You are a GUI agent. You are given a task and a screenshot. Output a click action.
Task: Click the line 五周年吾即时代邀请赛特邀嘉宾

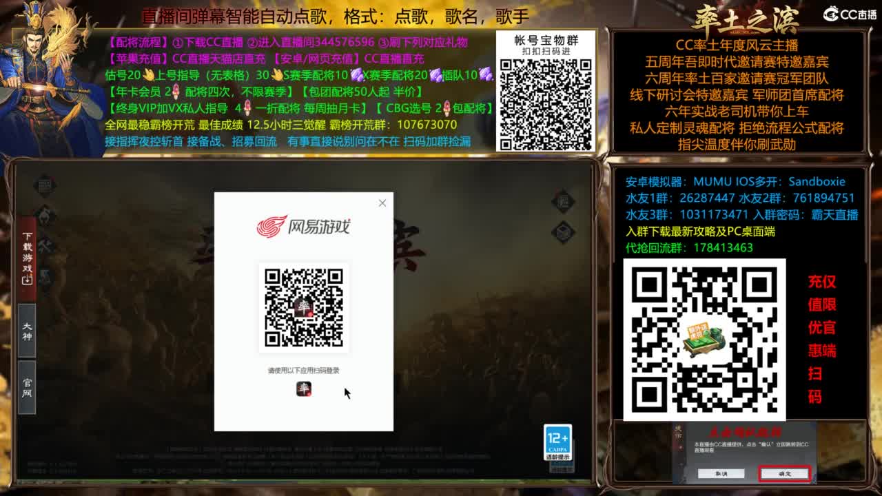pos(737,62)
